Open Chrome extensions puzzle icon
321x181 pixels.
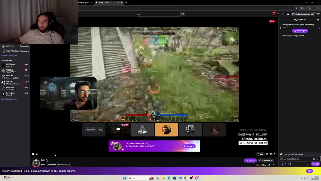[x=302, y=8]
